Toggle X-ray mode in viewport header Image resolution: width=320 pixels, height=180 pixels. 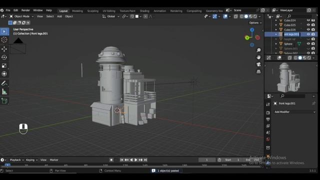point(235,16)
